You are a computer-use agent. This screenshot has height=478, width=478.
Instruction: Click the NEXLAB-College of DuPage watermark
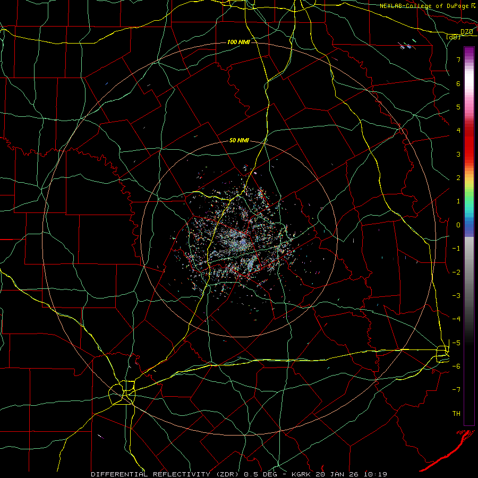coord(428,5)
